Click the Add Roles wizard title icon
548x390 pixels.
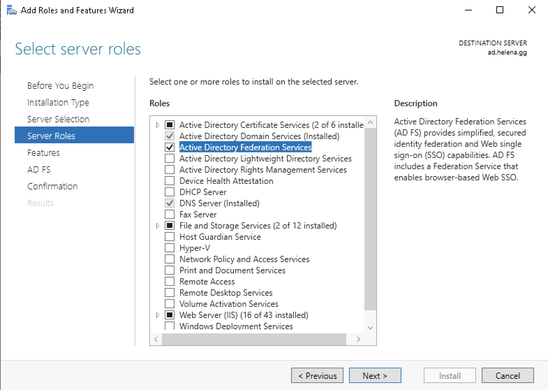(x=12, y=10)
